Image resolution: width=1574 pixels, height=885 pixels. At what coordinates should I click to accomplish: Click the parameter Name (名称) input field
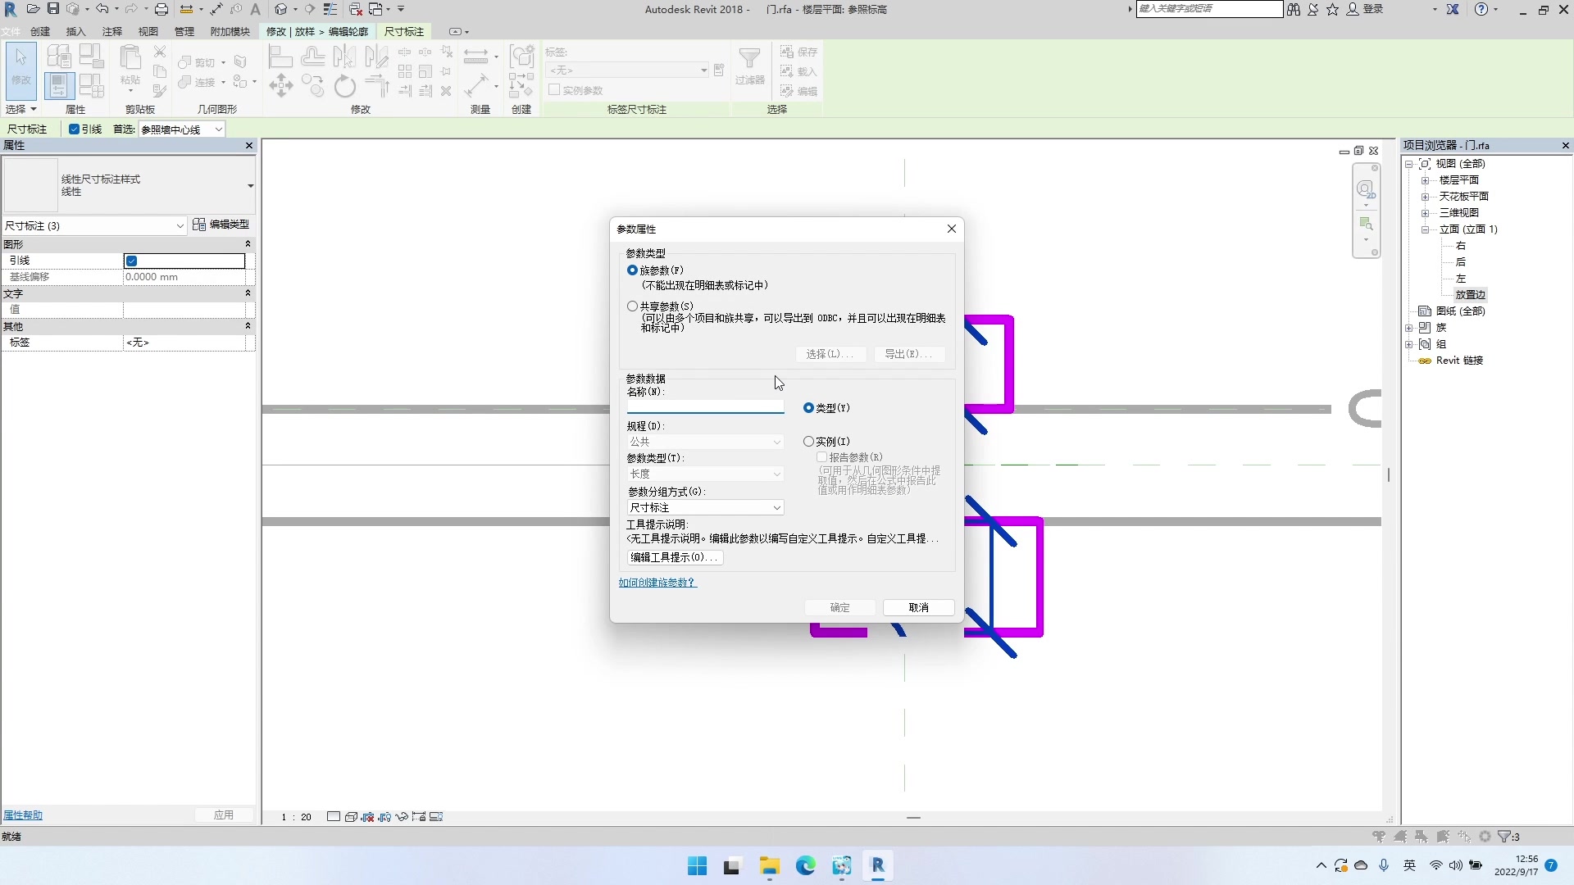[x=705, y=406]
